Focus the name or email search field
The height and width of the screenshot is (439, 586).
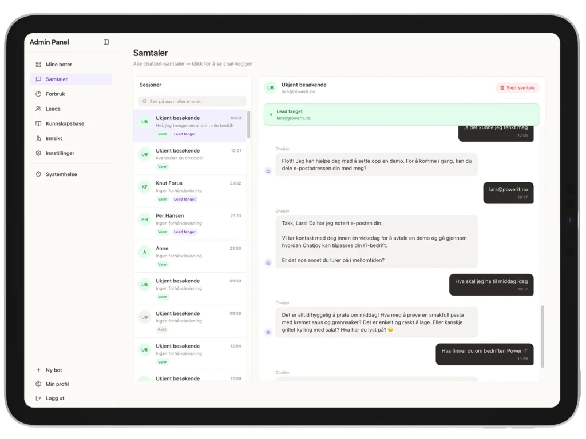[192, 101]
